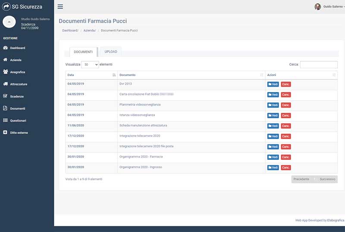Click the Documento column header
This screenshot has height=232, width=345.
pyautogui.click(x=191, y=75)
